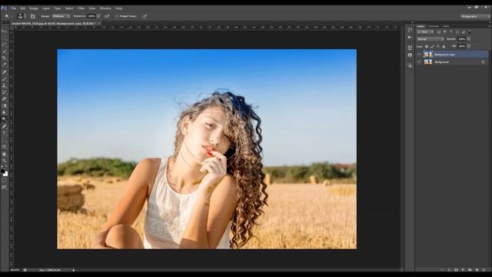Open the collapsed History panel icon
Viewport: 492px width, 277px height.
(x=410, y=30)
